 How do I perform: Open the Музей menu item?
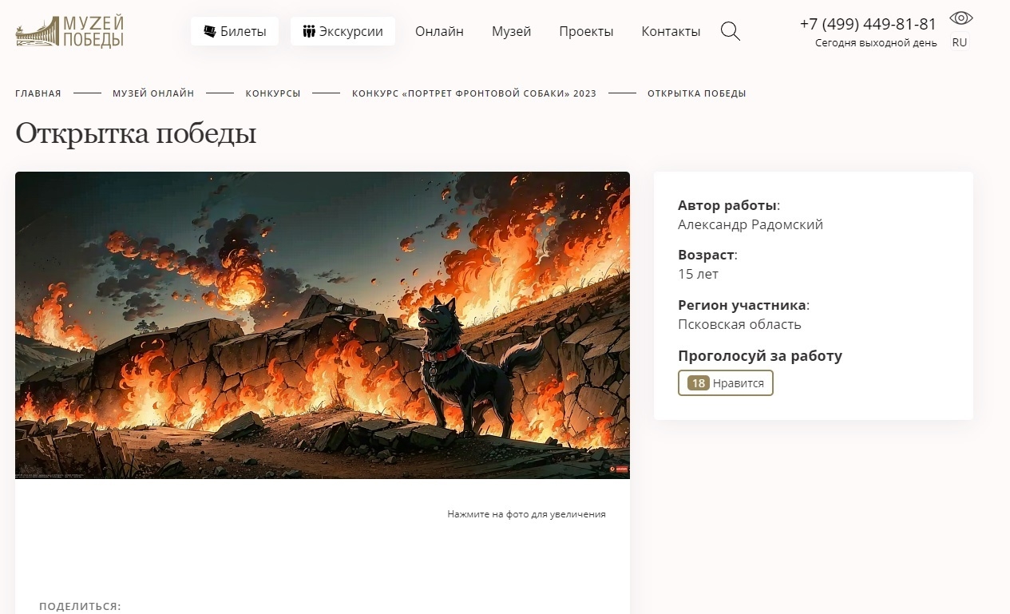511,31
